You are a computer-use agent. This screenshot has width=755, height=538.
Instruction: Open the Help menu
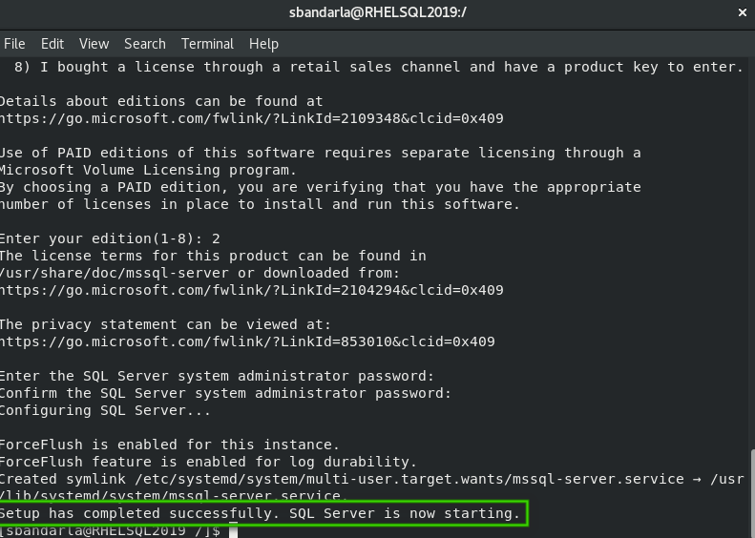pyautogui.click(x=263, y=44)
